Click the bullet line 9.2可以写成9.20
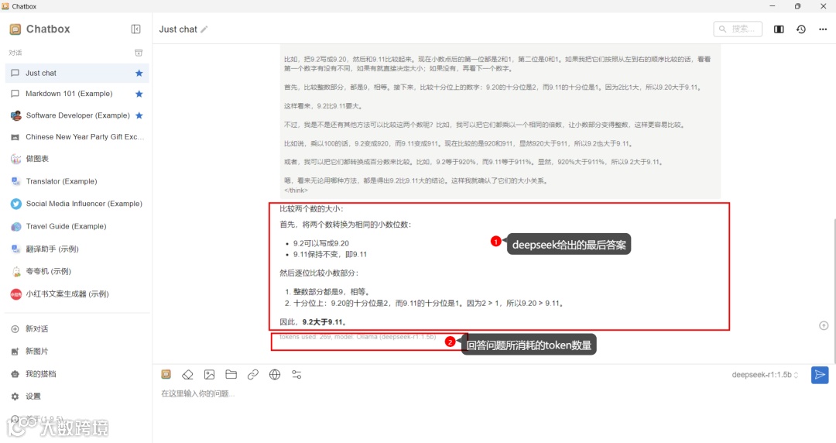836x443 pixels. click(x=321, y=243)
